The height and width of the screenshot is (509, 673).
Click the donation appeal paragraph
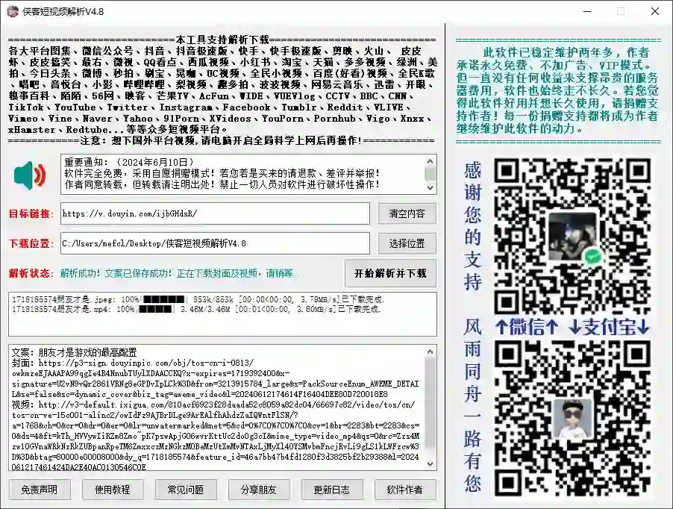click(x=557, y=90)
